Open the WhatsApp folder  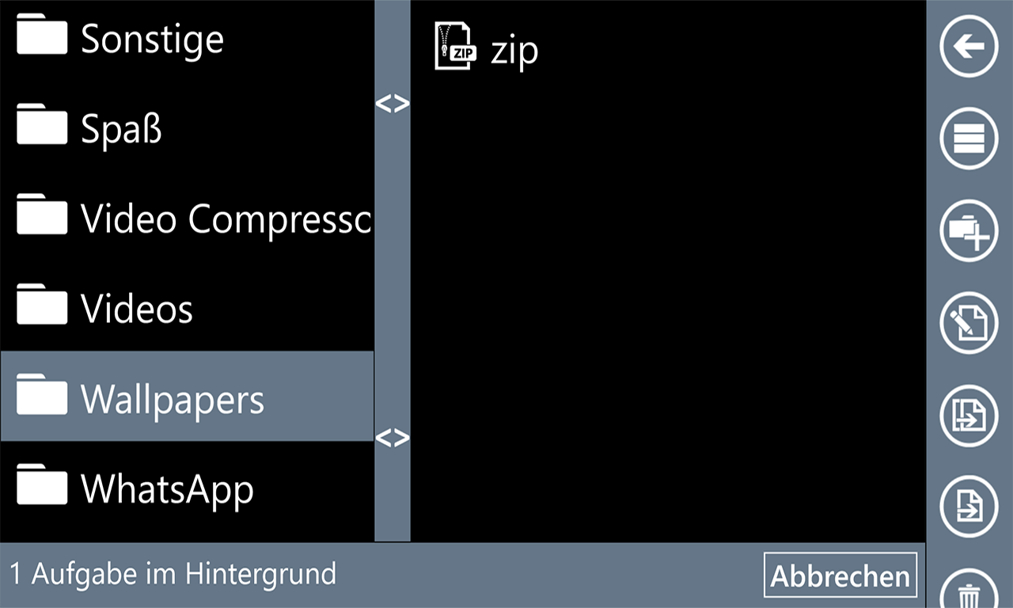click(x=187, y=488)
